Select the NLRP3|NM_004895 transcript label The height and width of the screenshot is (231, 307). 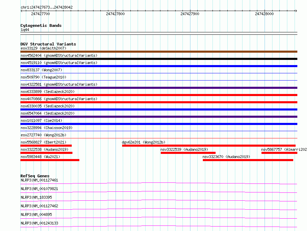coord(37,214)
